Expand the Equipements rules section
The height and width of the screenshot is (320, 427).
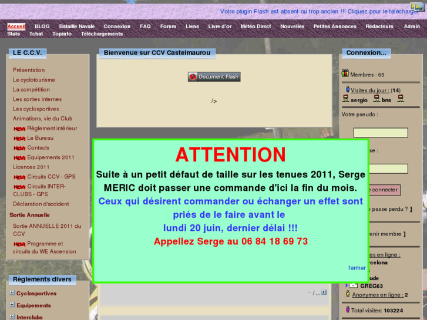(12, 305)
